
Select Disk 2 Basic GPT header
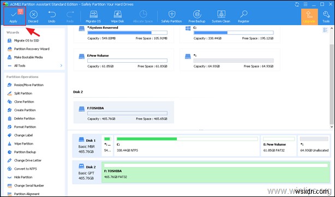[x=87, y=172]
